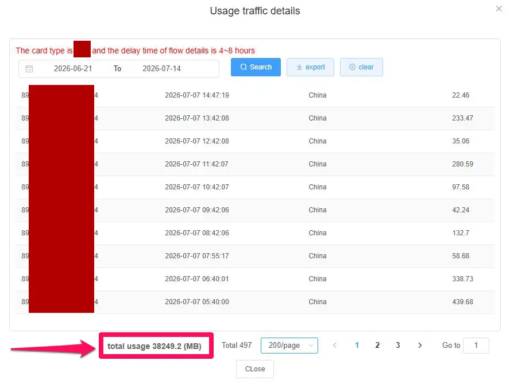This screenshot has width=510, height=384.
Task: Click the calendar icon in date range field
Action: pos(29,69)
